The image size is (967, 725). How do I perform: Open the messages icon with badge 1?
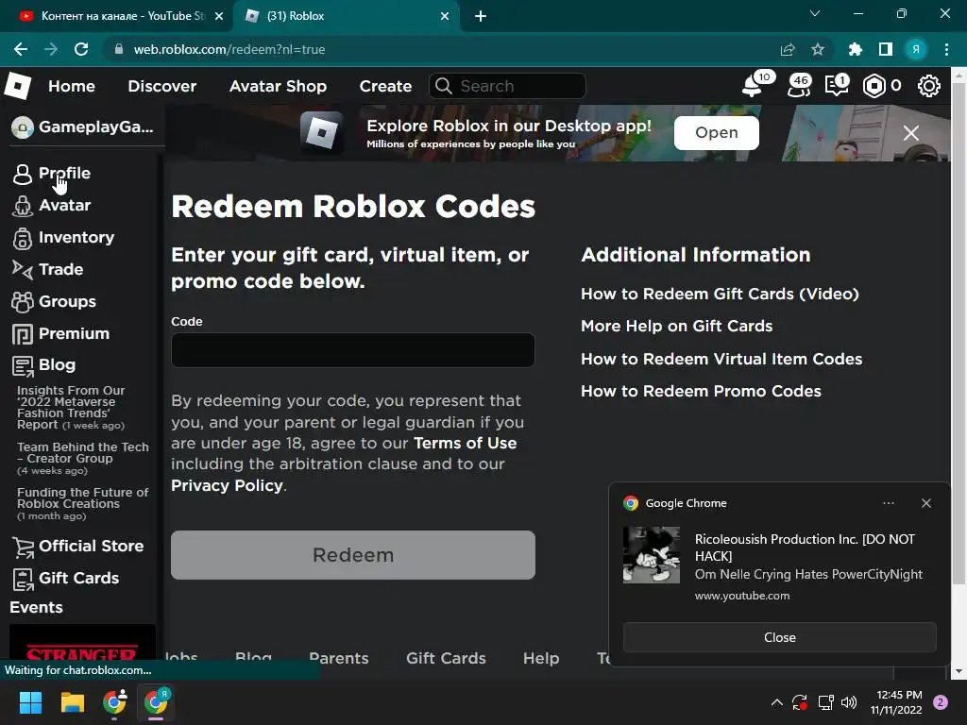837,86
